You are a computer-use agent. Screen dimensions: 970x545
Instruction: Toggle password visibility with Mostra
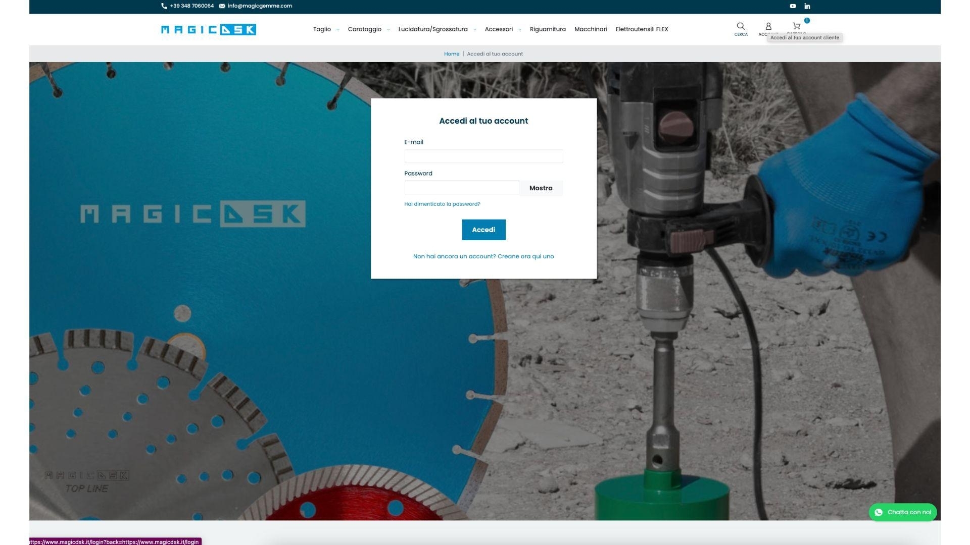tap(541, 188)
